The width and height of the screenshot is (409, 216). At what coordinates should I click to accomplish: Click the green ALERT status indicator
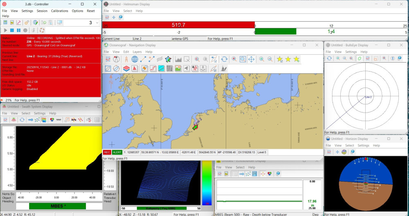[117, 152]
